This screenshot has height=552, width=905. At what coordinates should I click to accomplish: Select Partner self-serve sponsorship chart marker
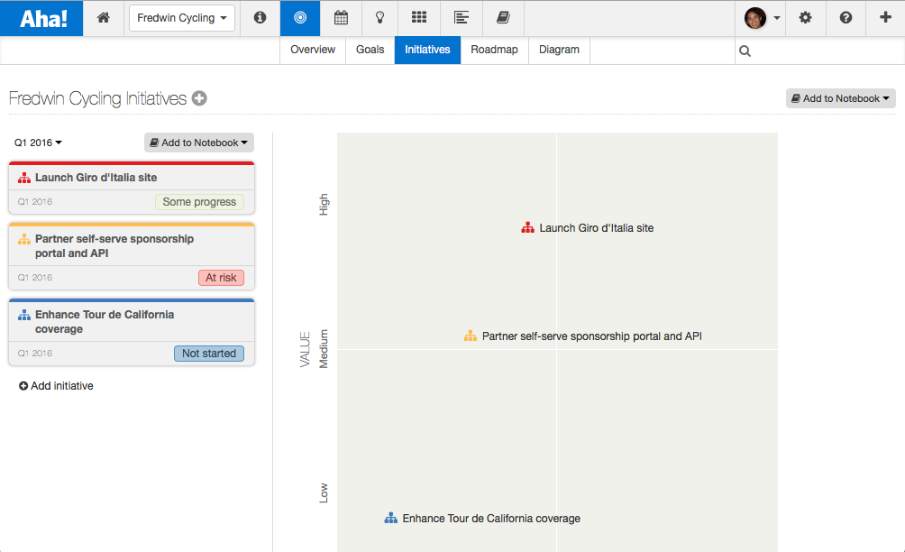[x=583, y=336]
